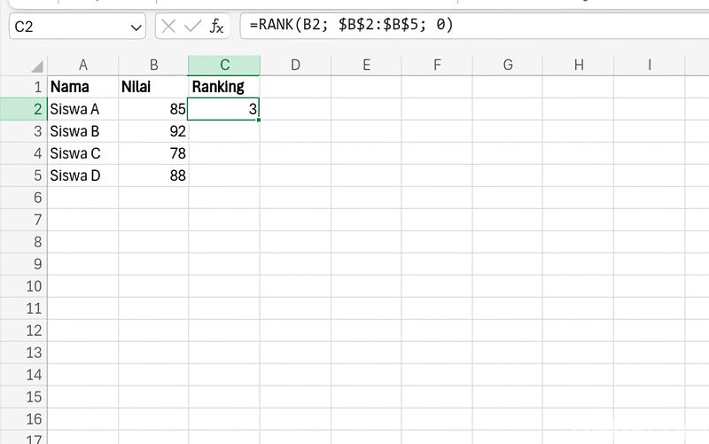Click the cell 'Siswa B'

[82, 131]
